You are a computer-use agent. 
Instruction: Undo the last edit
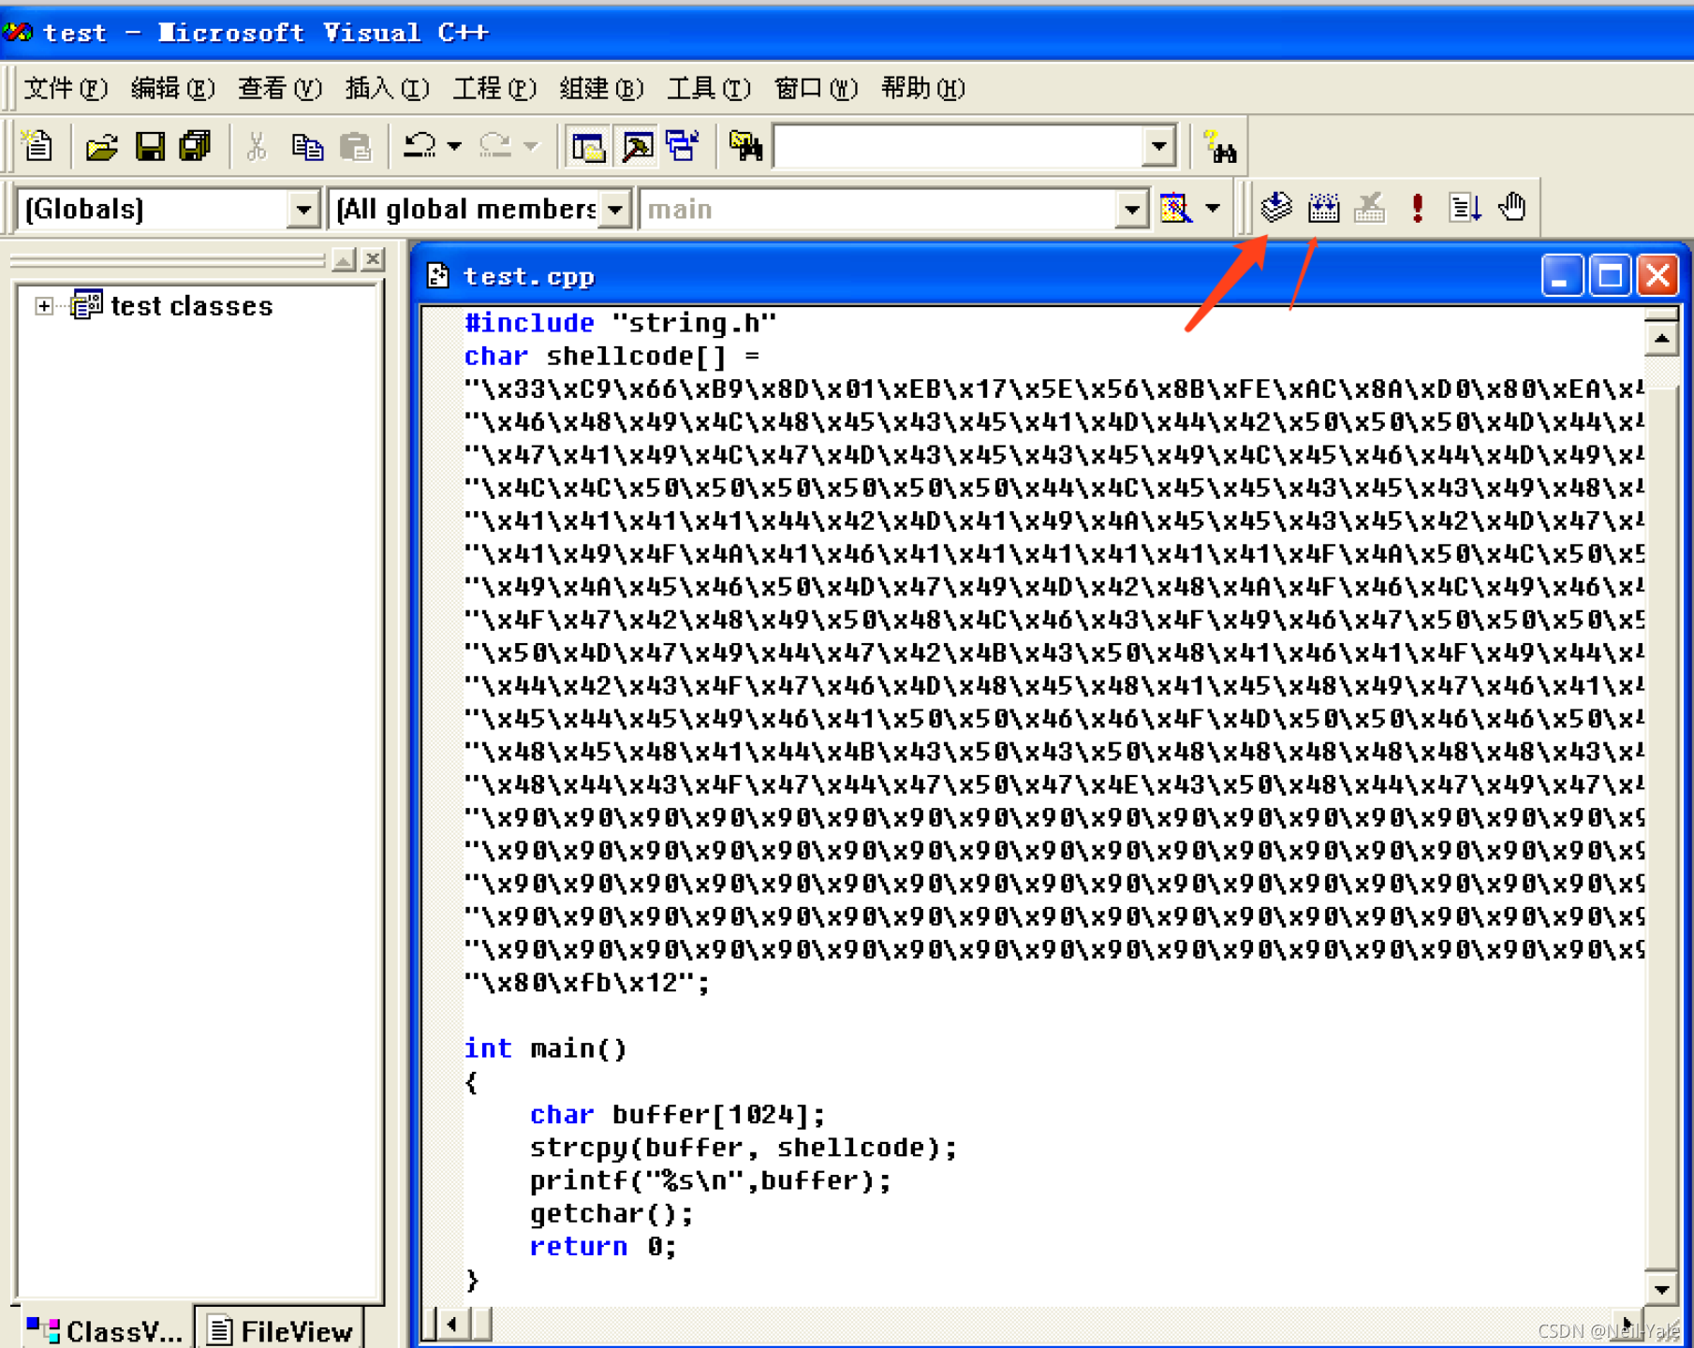[420, 146]
